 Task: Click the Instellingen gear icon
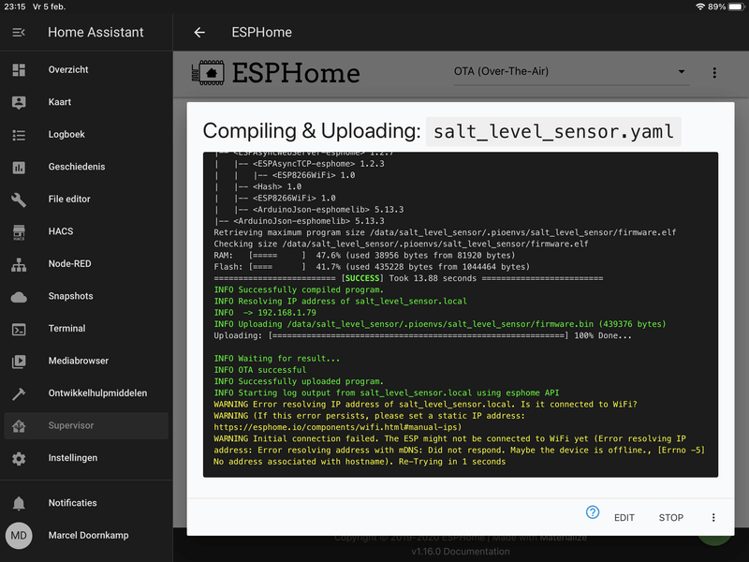click(19, 458)
